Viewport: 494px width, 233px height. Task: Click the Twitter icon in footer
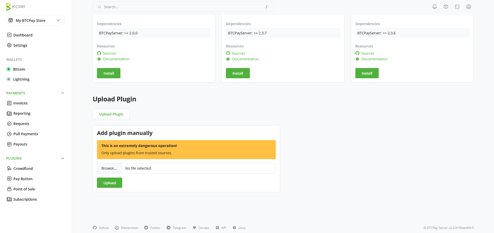146,228
